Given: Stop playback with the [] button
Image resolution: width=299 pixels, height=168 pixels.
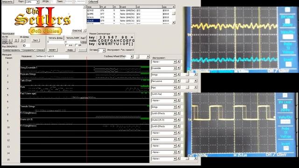Looking at the screenshot, I should (x=16, y=41).
